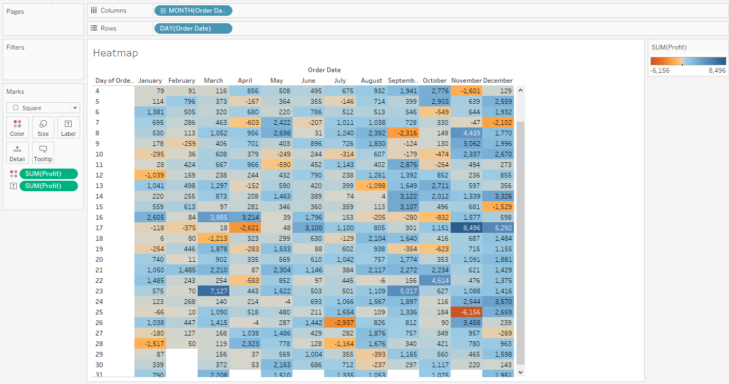Click the SUM(Profit) legend color gradient bar

point(688,61)
